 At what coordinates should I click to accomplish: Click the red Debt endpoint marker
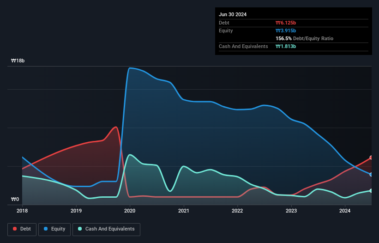coord(371,158)
